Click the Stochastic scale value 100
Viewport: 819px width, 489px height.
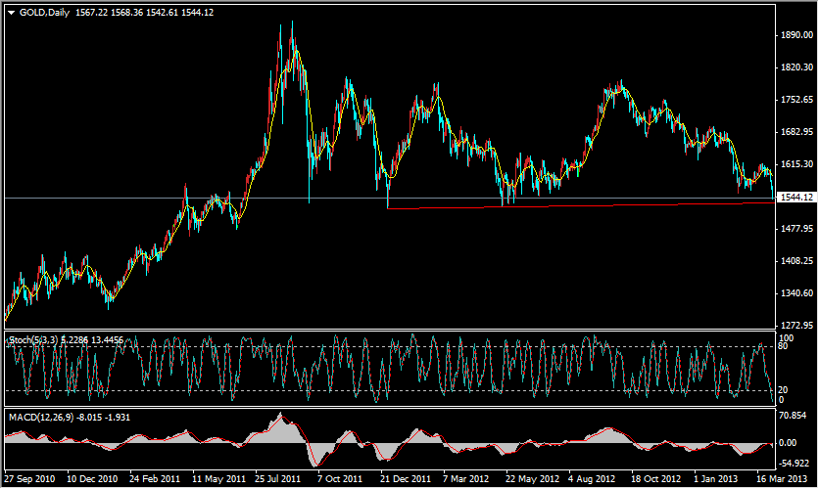[x=786, y=338]
